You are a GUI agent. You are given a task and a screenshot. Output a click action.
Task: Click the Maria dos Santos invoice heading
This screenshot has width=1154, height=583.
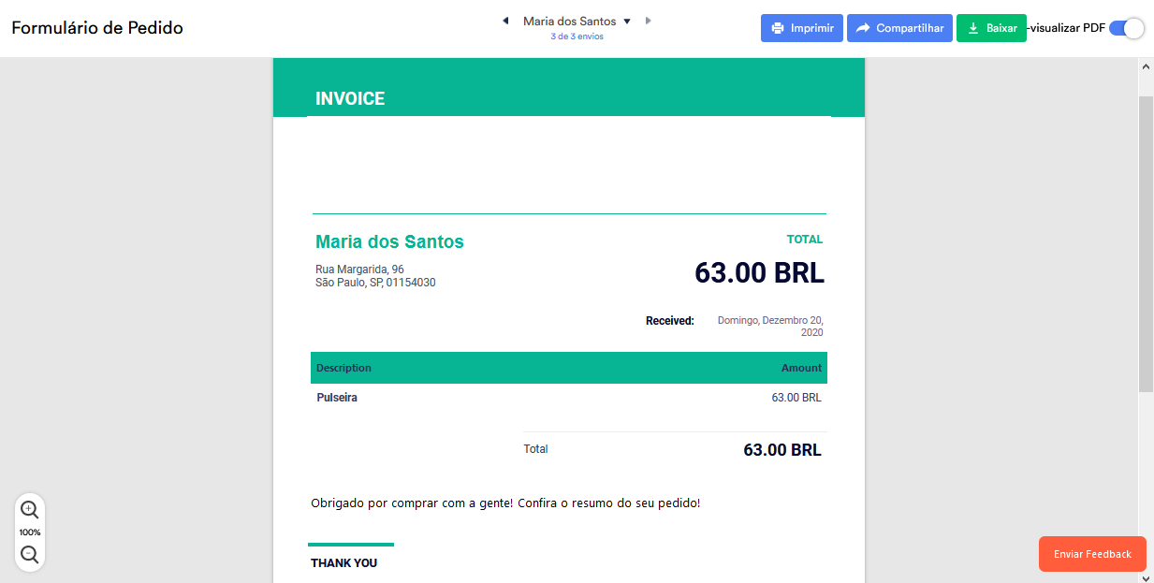click(x=389, y=241)
